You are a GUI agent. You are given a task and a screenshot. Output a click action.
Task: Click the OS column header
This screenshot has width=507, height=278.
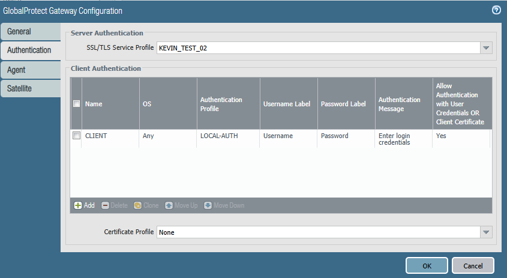[168, 103]
